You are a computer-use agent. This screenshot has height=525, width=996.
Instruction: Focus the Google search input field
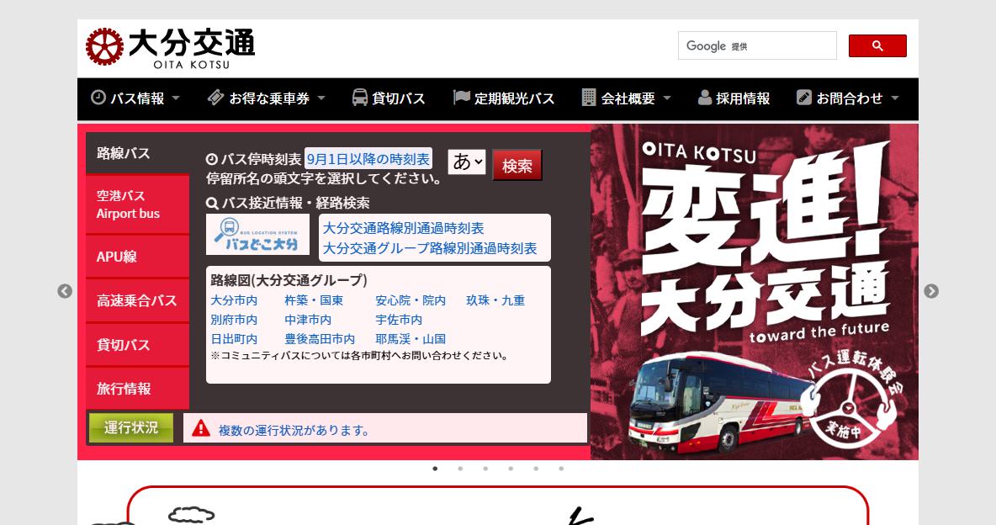tap(757, 45)
